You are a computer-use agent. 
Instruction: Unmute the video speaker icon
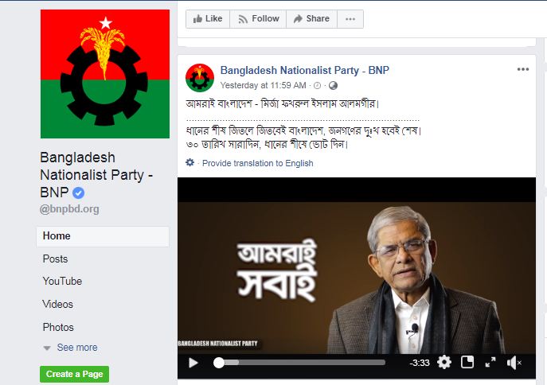[514, 363]
